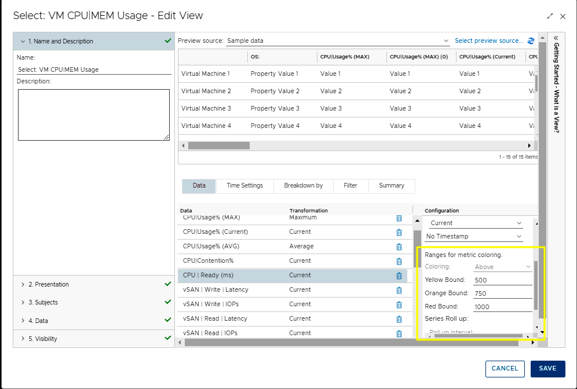Remove vSAN | Write | Latency metric
577x389 pixels.
click(399, 290)
